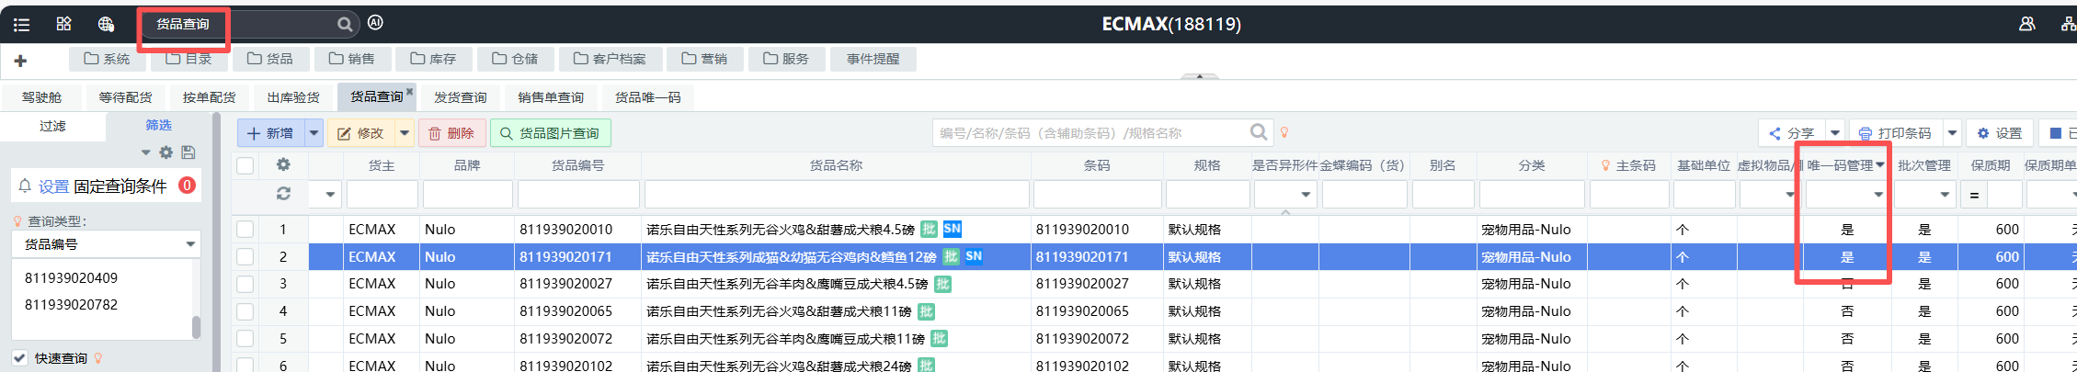Click the SN badge on selected row 2
The width and height of the screenshot is (2077, 372).
(x=974, y=256)
